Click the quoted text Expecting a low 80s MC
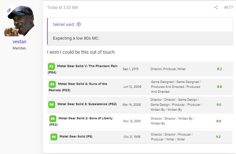Viewport: 236px width, 154px height. (76, 38)
